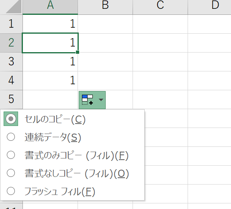Select row 1 header

[11, 24]
